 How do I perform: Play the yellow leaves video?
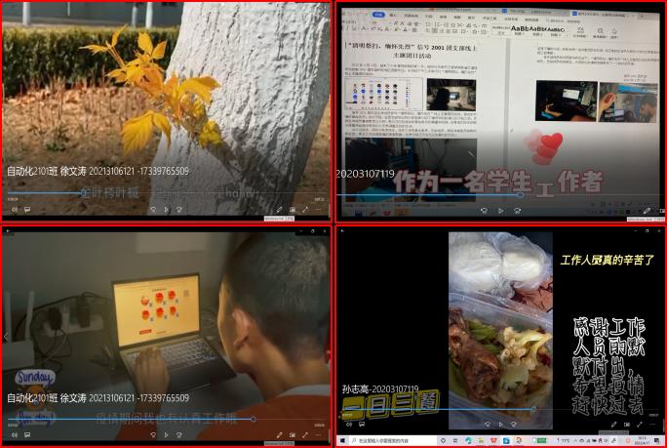(x=167, y=210)
